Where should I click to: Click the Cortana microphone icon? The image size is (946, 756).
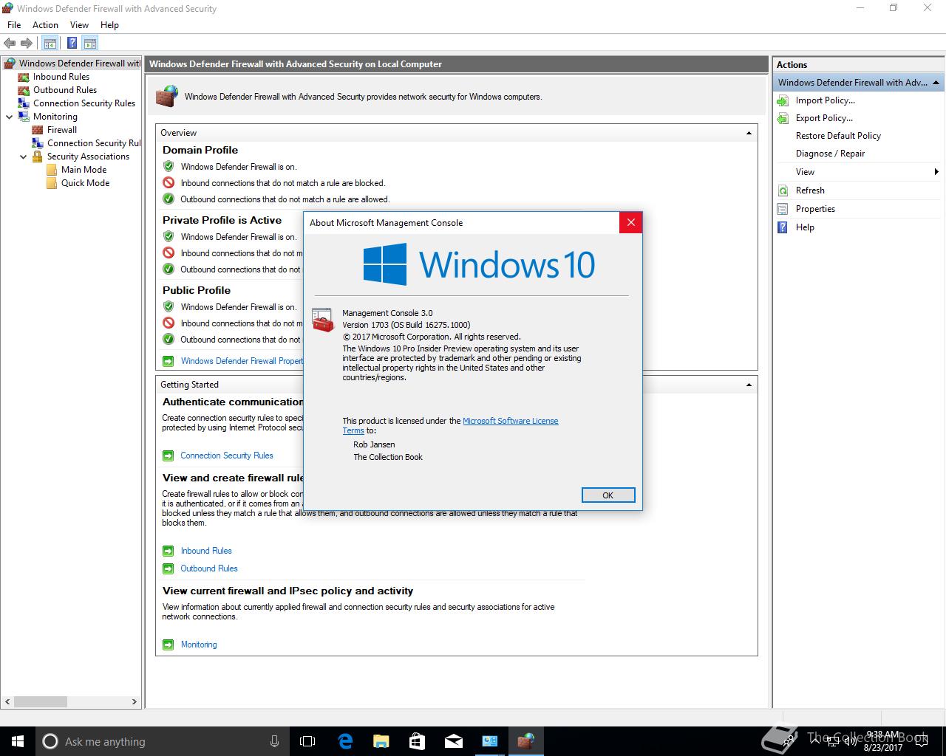point(274,741)
